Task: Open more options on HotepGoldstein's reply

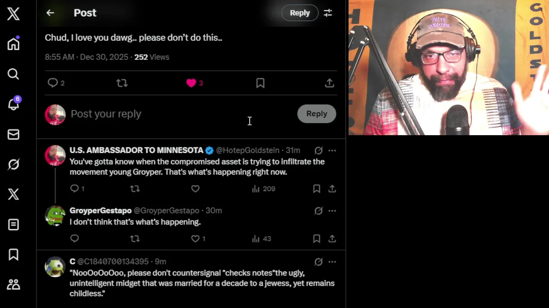Action: coord(332,151)
